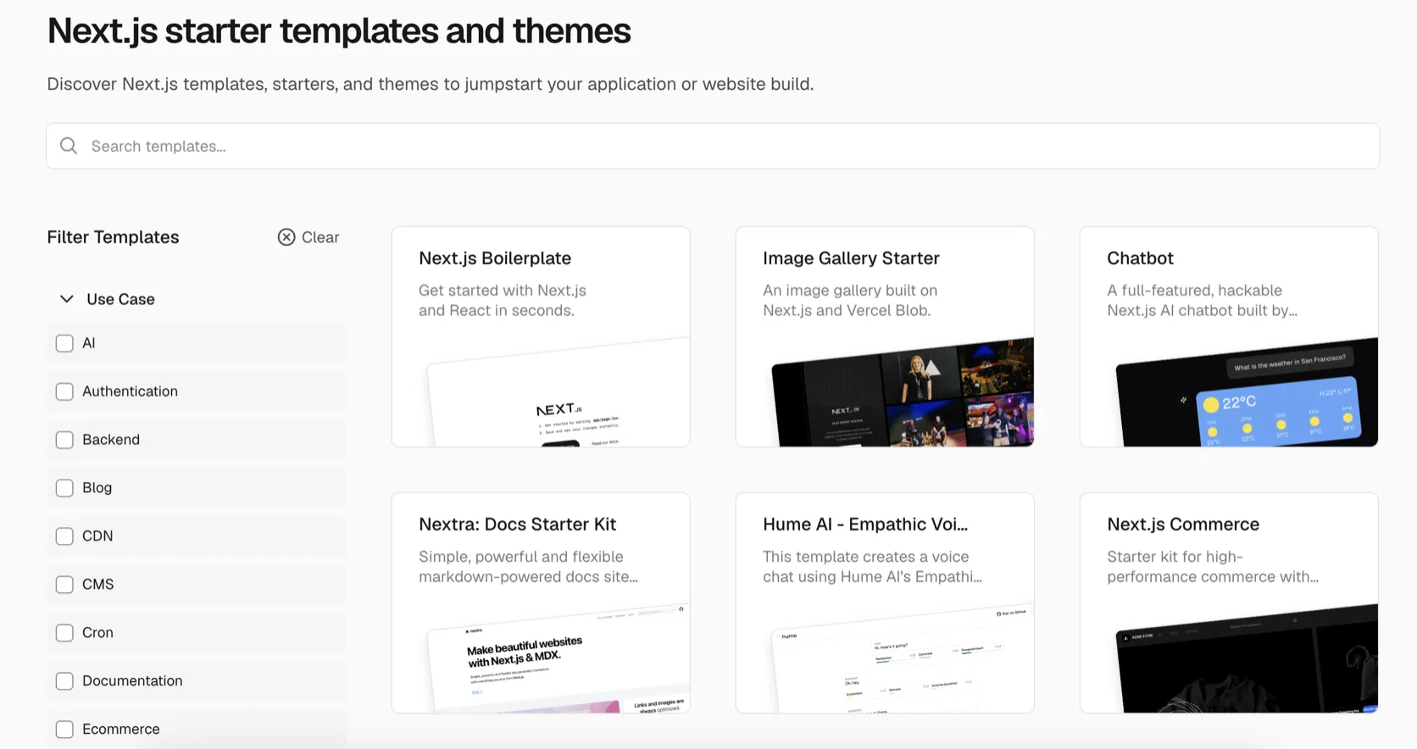The width and height of the screenshot is (1417, 749).
Task: Open the Next.js Commerce template title
Action: [x=1183, y=524]
